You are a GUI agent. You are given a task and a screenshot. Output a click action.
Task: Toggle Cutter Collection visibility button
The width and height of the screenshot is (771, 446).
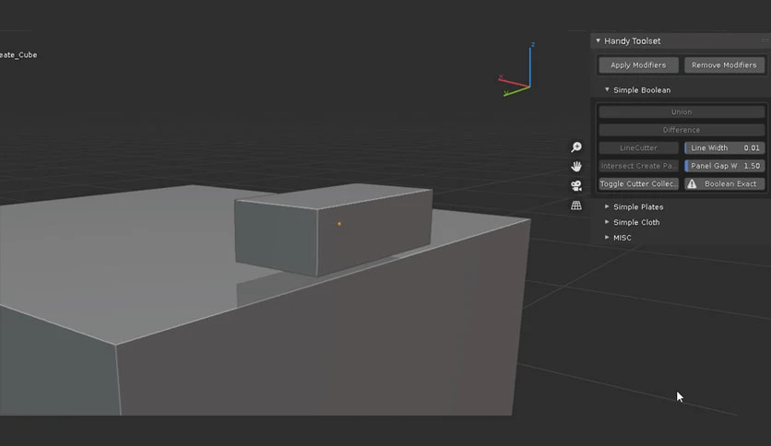pyautogui.click(x=638, y=183)
